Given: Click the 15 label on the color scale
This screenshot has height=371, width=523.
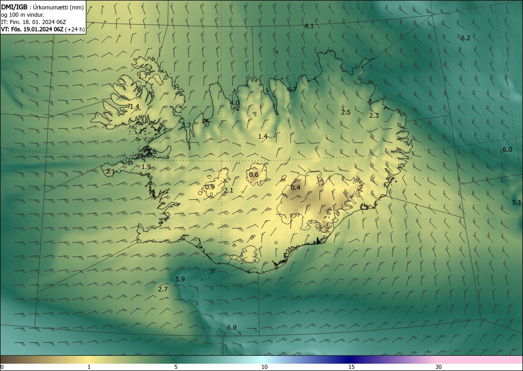Looking at the screenshot, I should pos(351,367).
